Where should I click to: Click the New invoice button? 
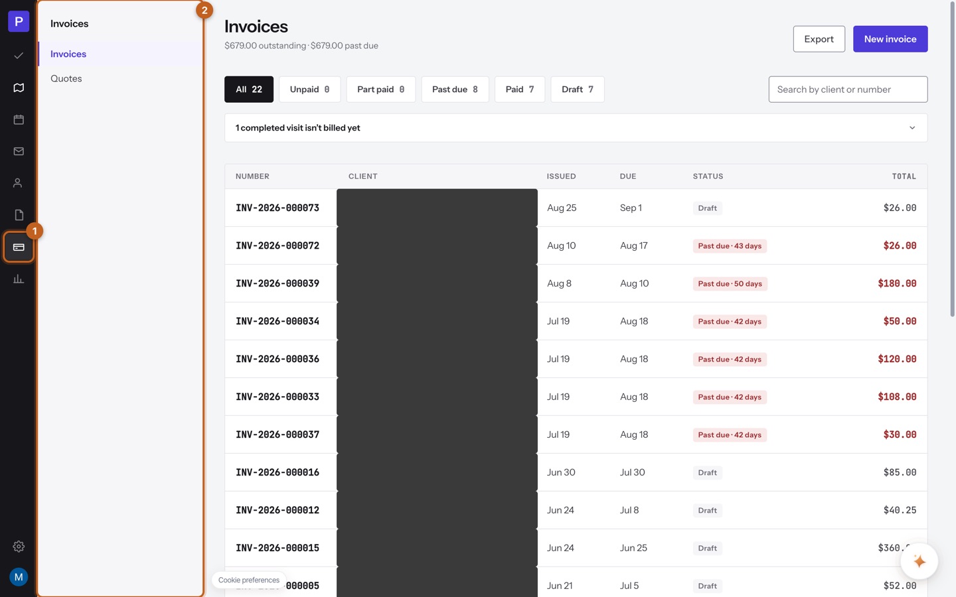click(890, 39)
